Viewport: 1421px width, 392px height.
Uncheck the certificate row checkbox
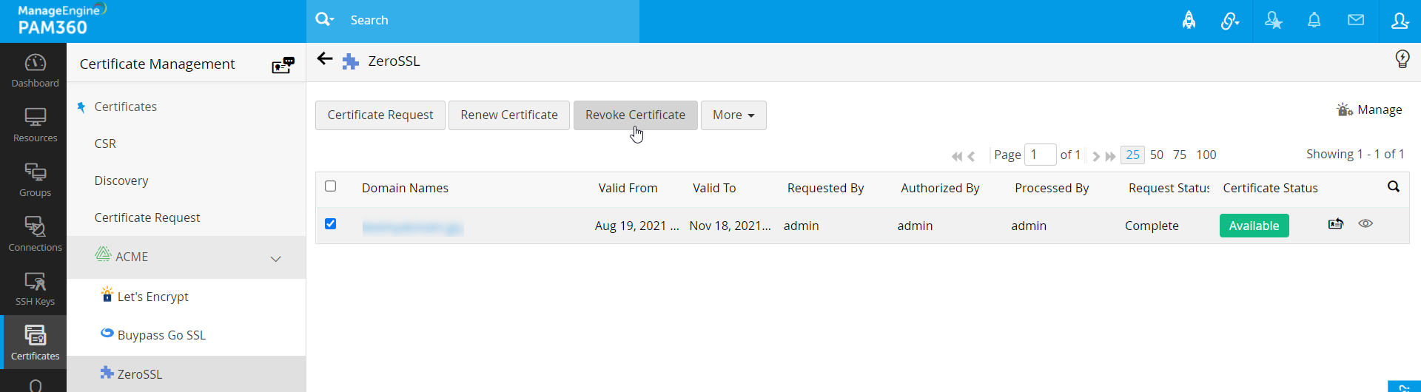point(331,224)
